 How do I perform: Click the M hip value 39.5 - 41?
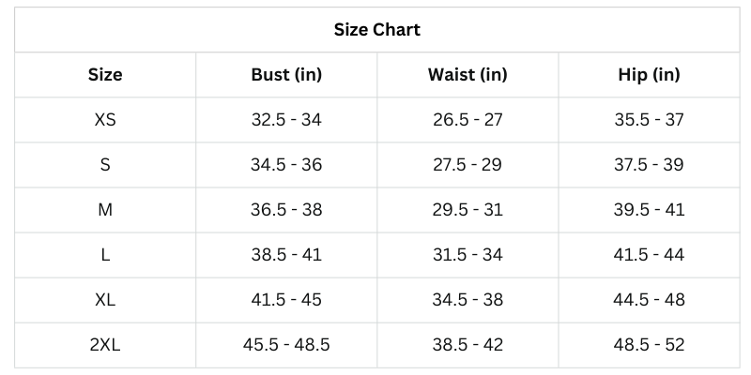tap(650, 209)
